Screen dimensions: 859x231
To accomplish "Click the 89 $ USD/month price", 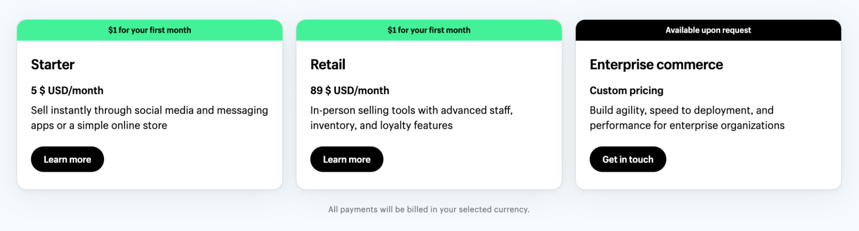I will point(350,90).
